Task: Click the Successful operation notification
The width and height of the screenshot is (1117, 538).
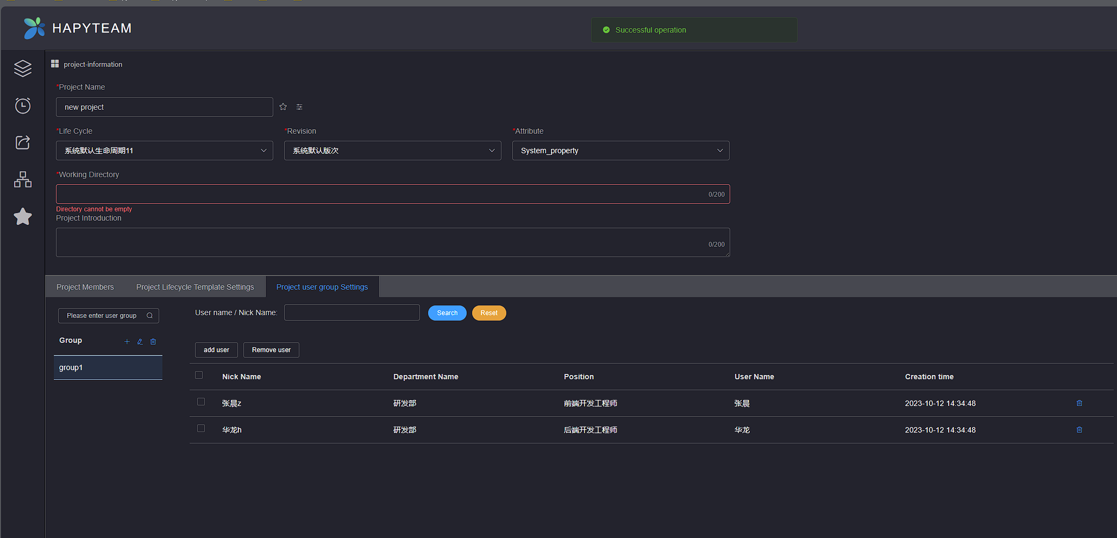Action: [x=694, y=30]
